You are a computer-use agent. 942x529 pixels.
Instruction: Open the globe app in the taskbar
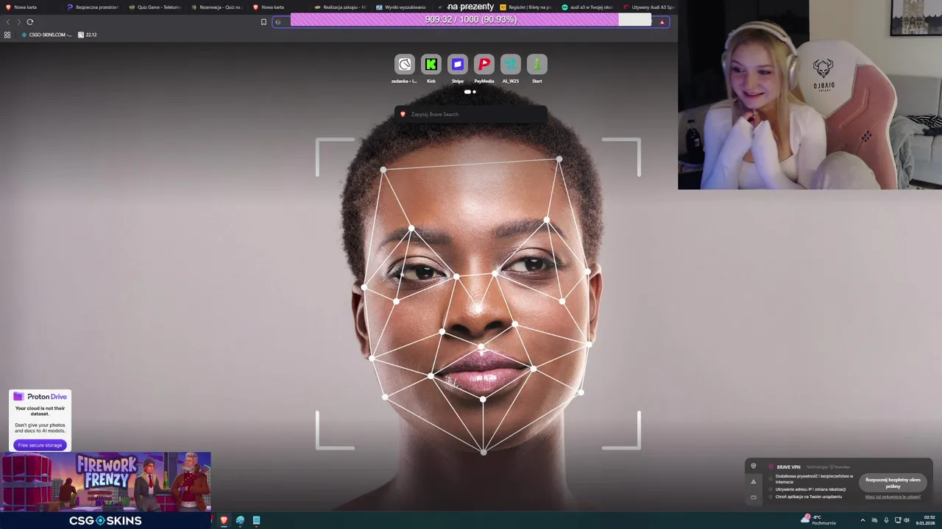pyautogui.click(x=240, y=520)
